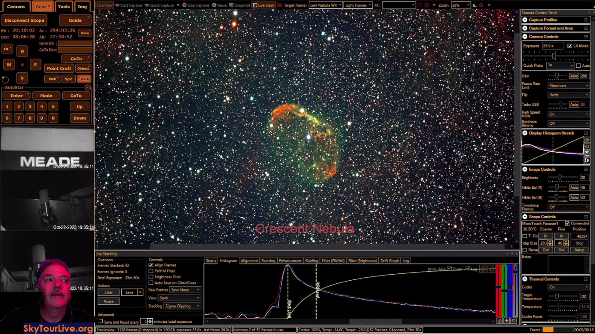595x334 pixels.
Task: Click the save icon beside display histogram
Action: click(x=587, y=153)
